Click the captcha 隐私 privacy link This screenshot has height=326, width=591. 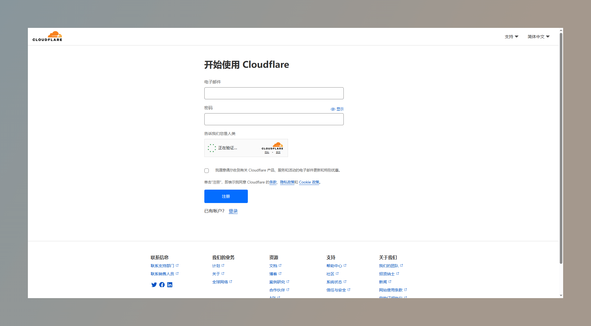coord(267,153)
